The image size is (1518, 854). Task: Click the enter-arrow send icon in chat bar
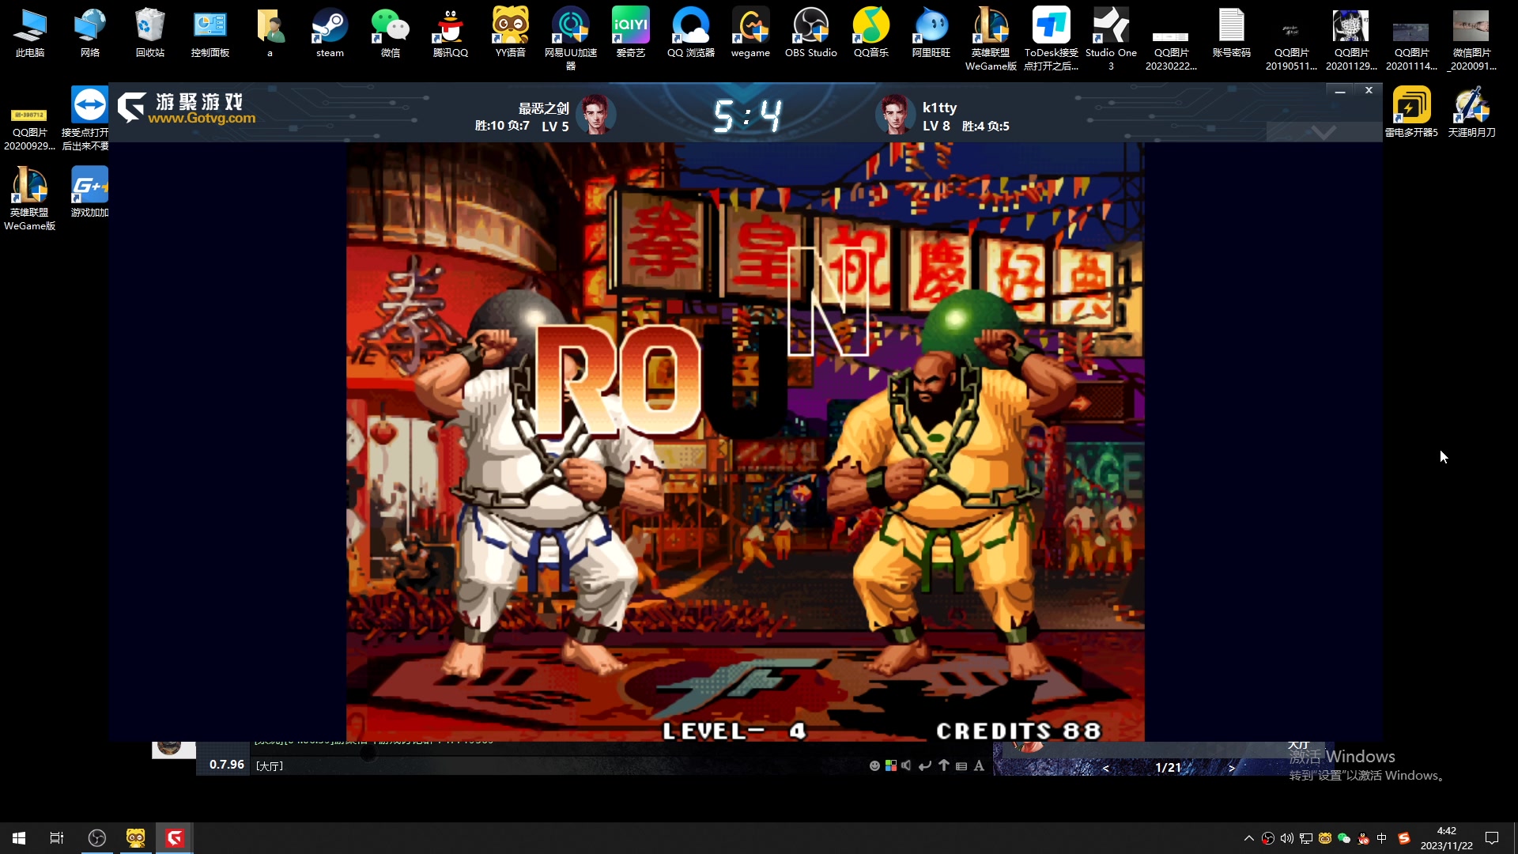coord(925,765)
